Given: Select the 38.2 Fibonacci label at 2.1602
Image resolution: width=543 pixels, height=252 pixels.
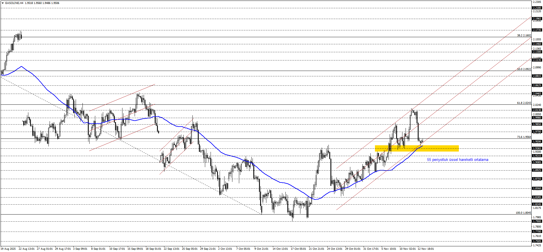Looking at the screenshot, I should [524, 35].
